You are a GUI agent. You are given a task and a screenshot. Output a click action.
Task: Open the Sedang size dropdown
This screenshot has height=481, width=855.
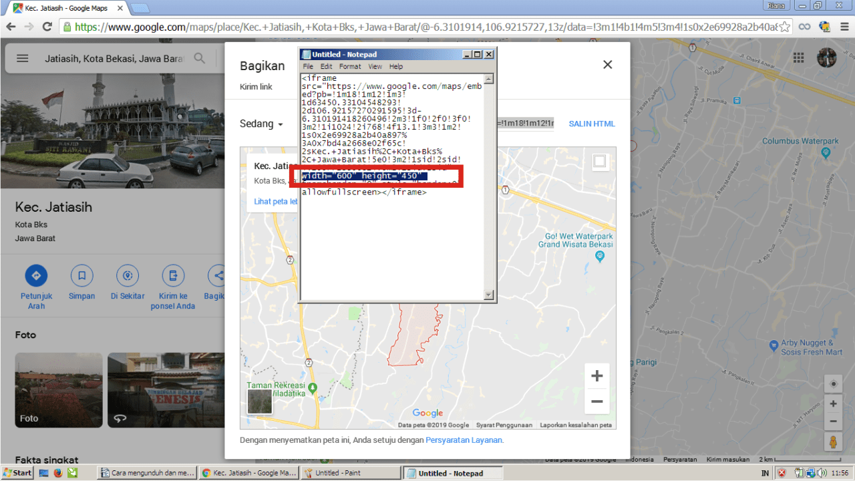(x=261, y=124)
